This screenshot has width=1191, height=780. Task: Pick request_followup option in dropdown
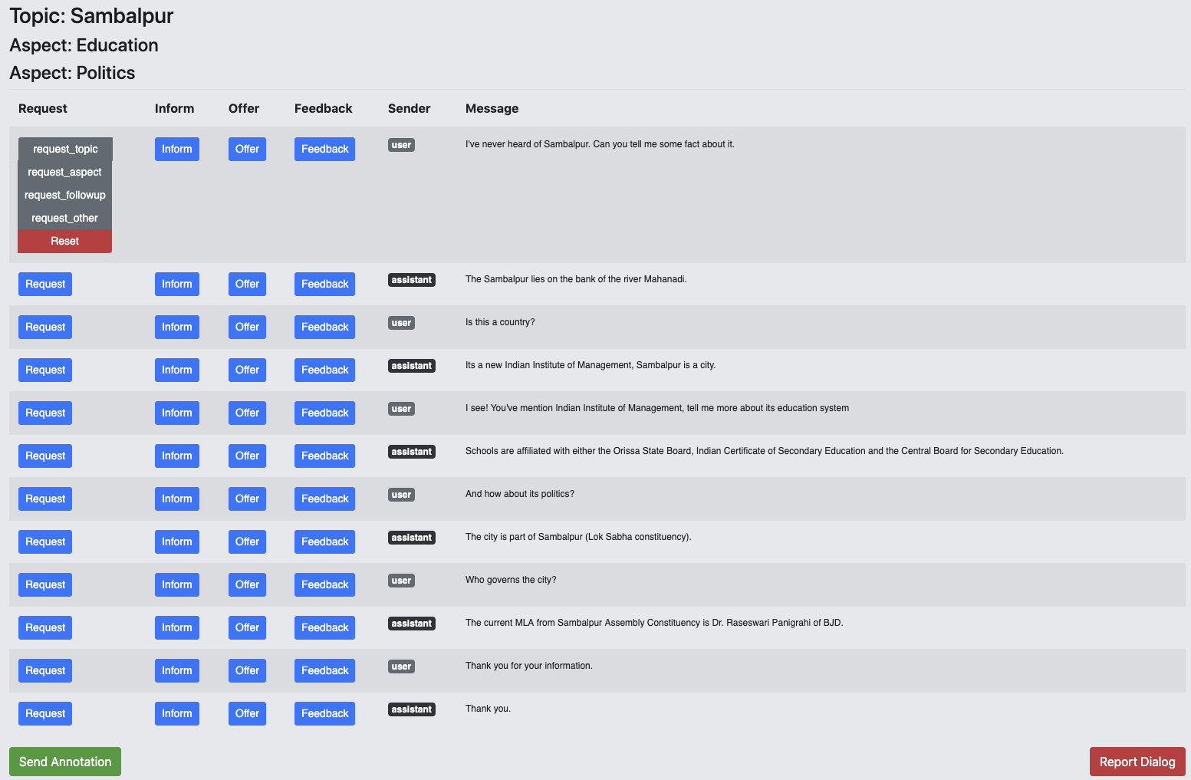tap(65, 195)
